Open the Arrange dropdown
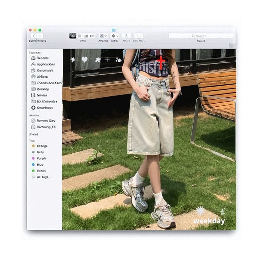 [x=103, y=36]
